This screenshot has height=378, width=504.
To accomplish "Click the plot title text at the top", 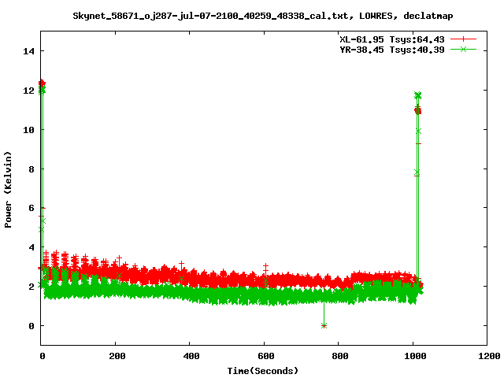I will [x=262, y=16].
